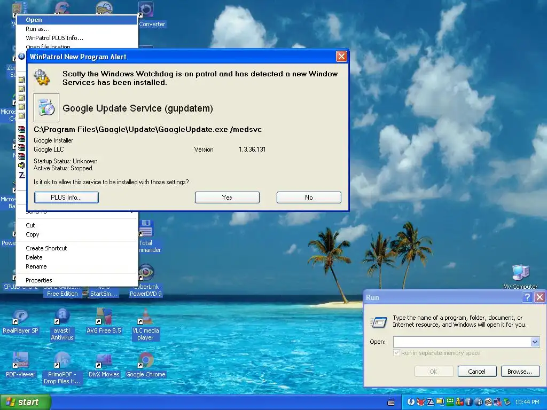Viewport: 547px width, 410px height.
Task: Click the 'PLUS Info...' button in WinPatrol alert
Action: point(66,198)
